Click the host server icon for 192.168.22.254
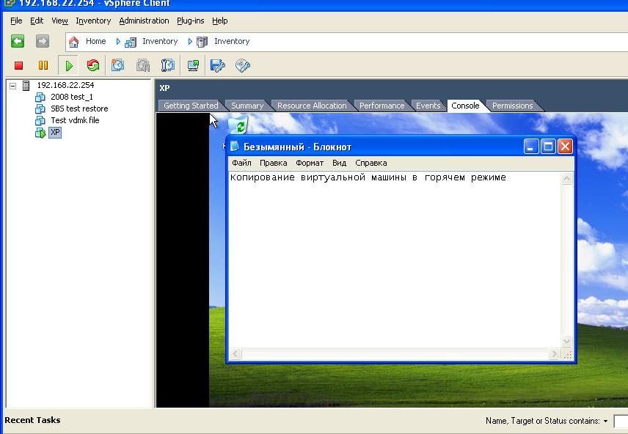Viewport: 628px width, 434px height. click(26, 85)
